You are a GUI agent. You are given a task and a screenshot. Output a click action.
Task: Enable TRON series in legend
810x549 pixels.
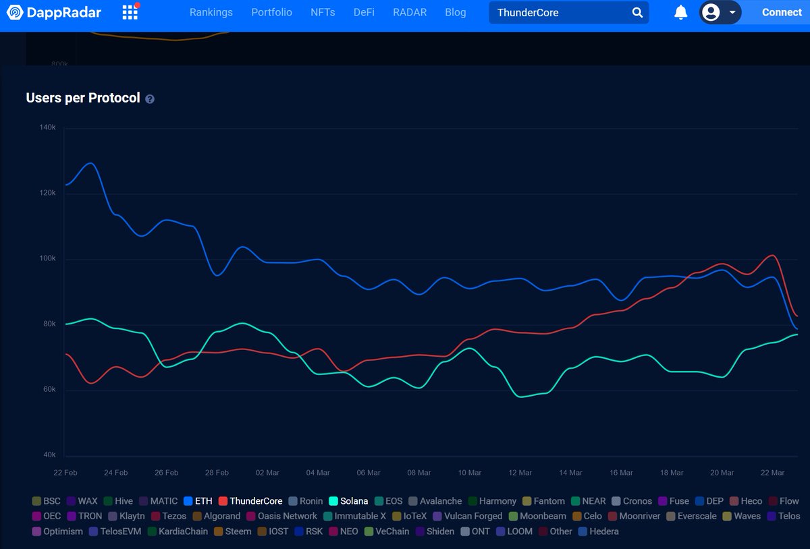click(x=84, y=516)
